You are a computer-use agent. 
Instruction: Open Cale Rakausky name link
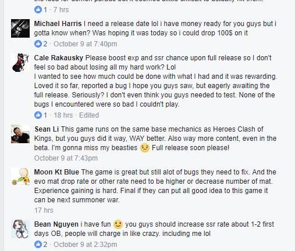(59, 58)
